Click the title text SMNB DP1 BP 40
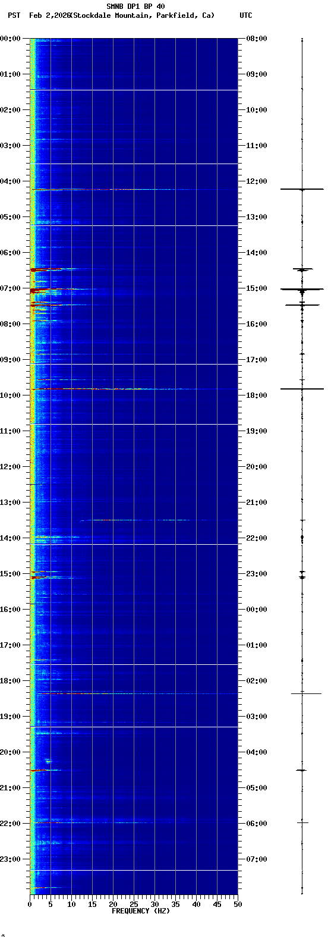The height and width of the screenshot is (942, 328). (x=135, y=7)
